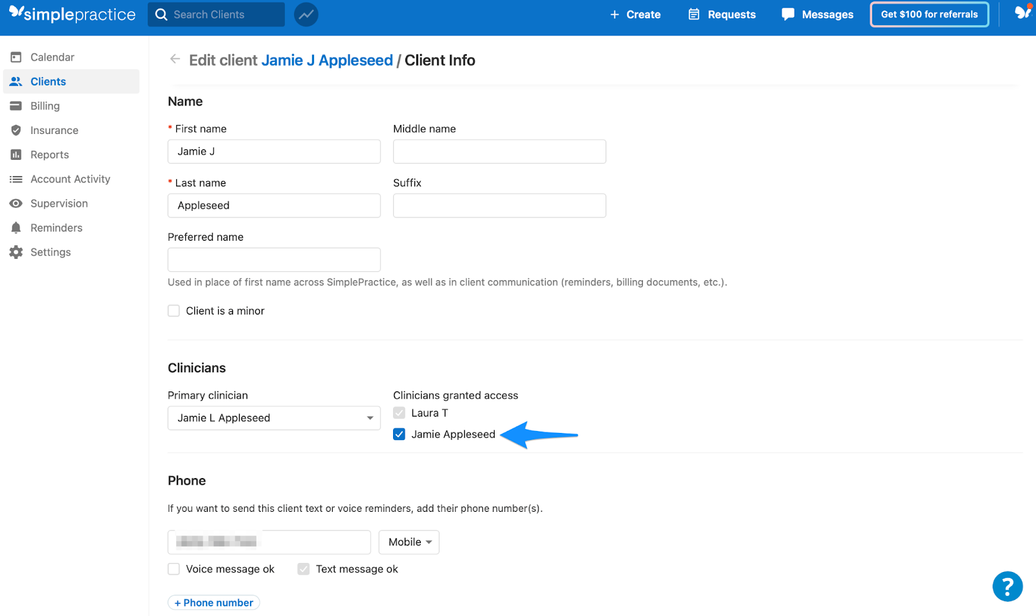The width and height of the screenshot is (1036, 616).
Task: Enable Voice message ok checkbox
Action: [174, 569]
